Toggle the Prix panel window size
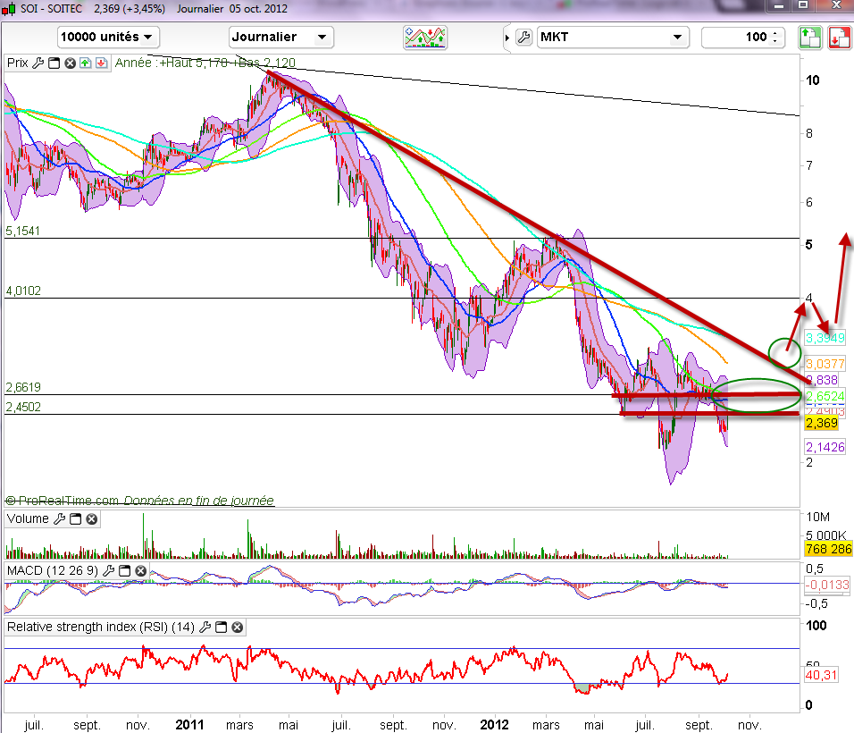Image resolution: width=854 pixels, height=733 pixels. click(x=54, y=63)
